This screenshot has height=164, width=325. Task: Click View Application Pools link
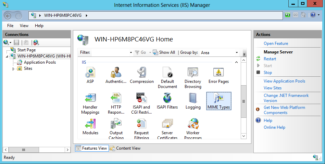click(x=284, y=81)
